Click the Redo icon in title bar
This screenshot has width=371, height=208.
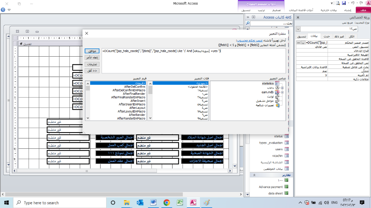click(x=361, y=3)
